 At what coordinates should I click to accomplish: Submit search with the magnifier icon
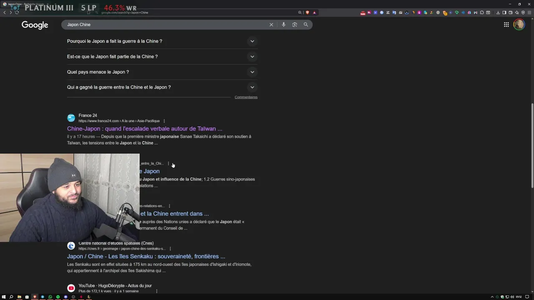306,25
